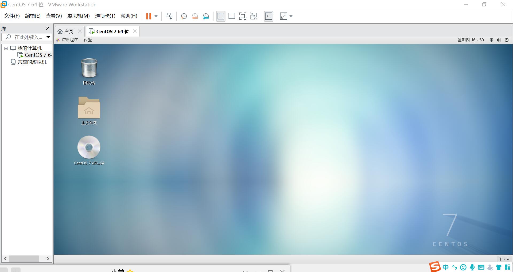This screenshot has width=513, height=272.
Task: Click the library scrollbar left arrow
Action: tap(5, 259)
